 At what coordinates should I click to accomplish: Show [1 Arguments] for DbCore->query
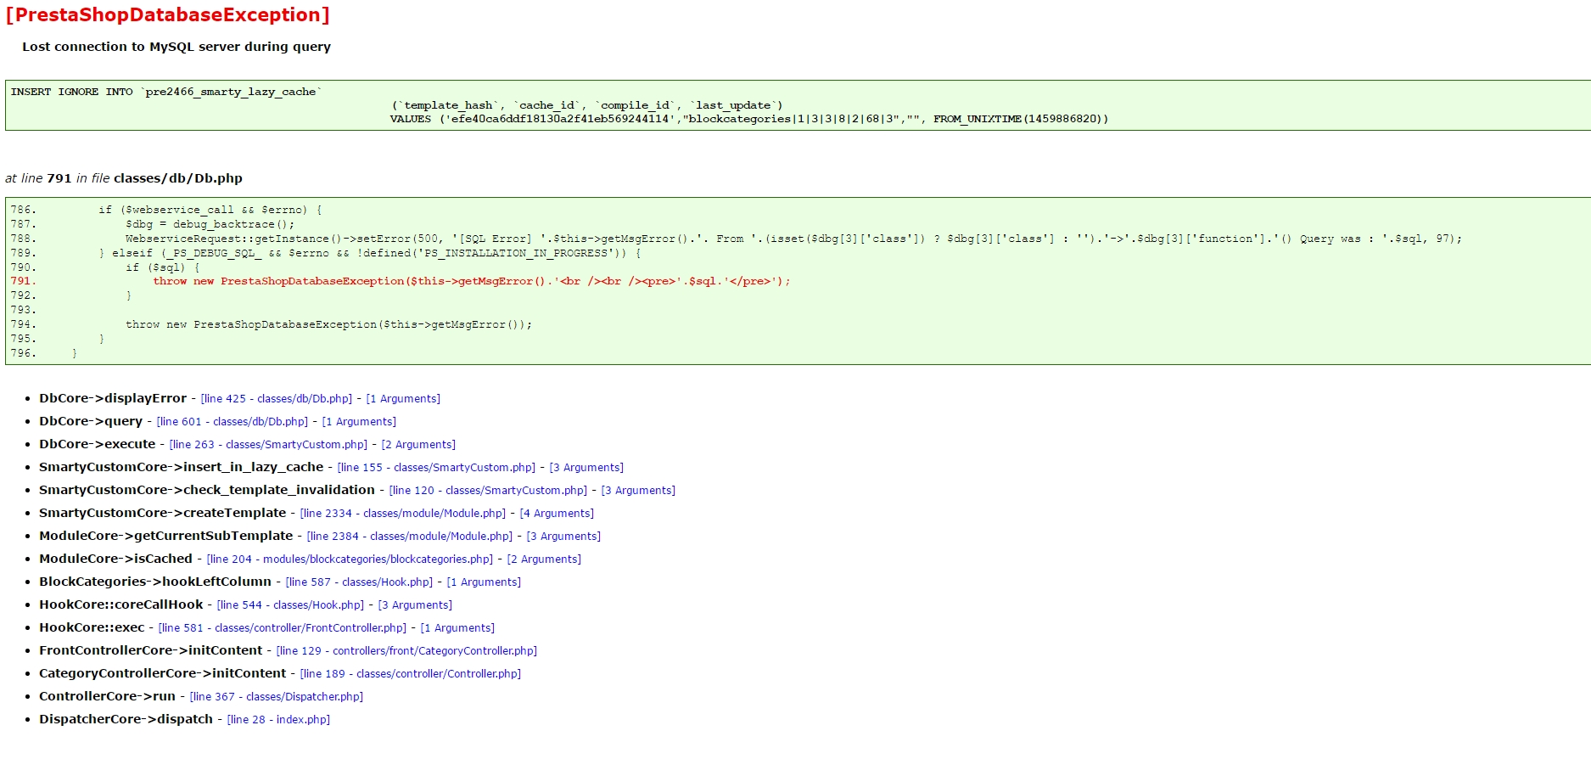359,422
